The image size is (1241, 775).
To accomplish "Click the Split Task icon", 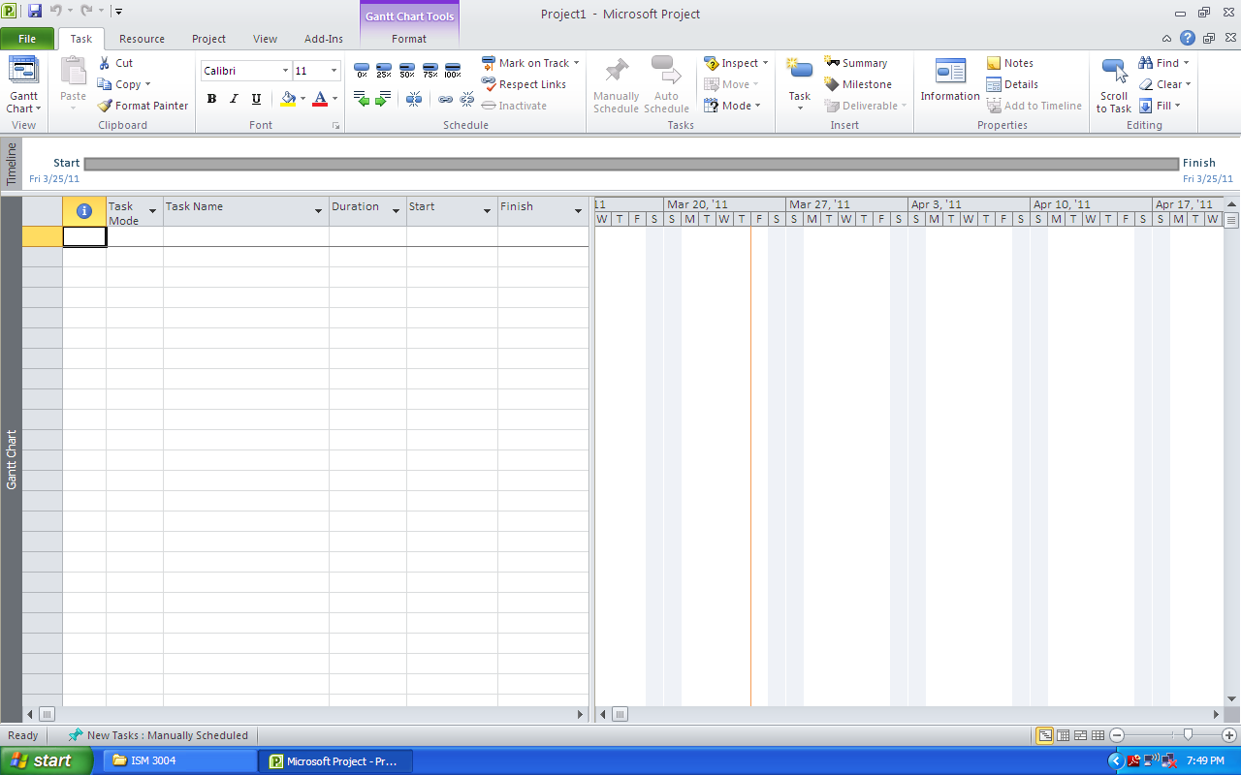I will (x=414, y=99).
